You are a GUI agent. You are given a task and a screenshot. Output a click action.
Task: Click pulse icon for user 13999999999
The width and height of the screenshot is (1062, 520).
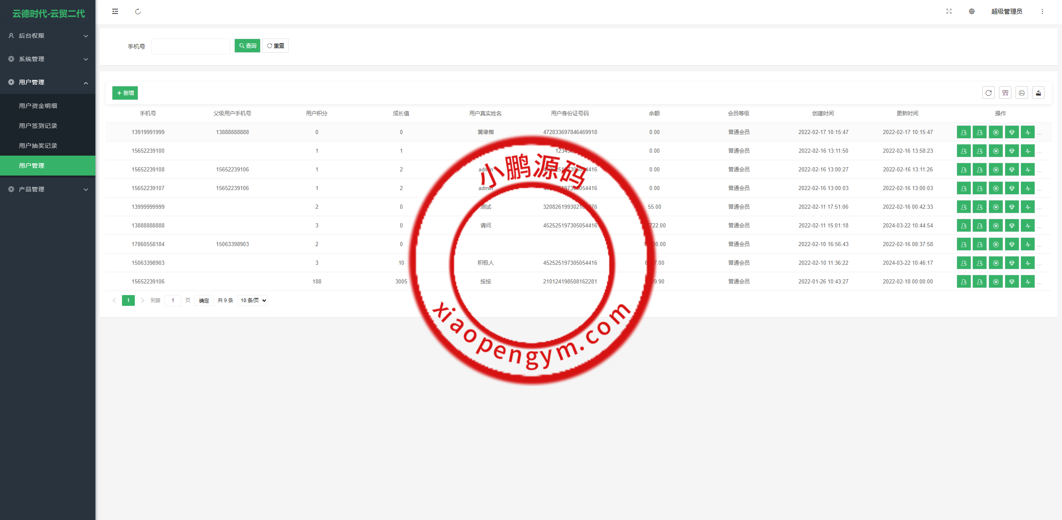1028,207
